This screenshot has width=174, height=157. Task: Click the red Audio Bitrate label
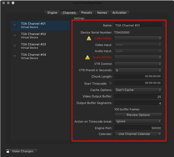coord(102,57)
